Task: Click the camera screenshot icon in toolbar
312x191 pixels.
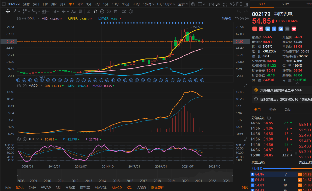Action: pos(212,4)
